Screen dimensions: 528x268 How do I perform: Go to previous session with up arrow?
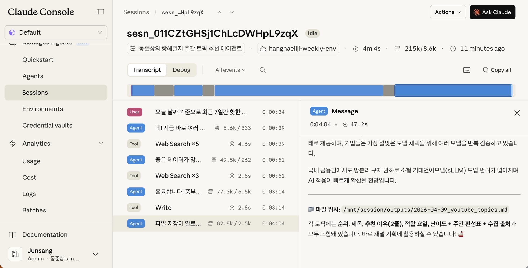pyautogui.click(x=219, y=12)
